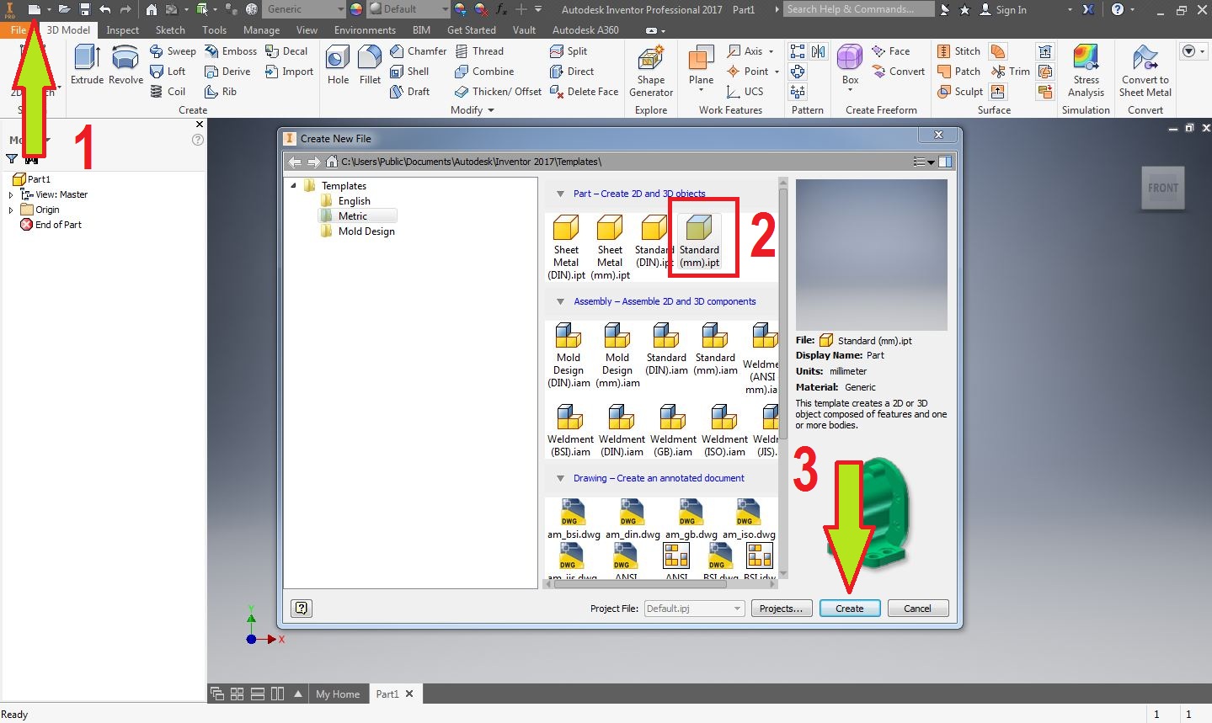Screen dimensions: 1212x723
Task: Open the Project File dropdown showing Default.ipj
Action: click(736, 608)
